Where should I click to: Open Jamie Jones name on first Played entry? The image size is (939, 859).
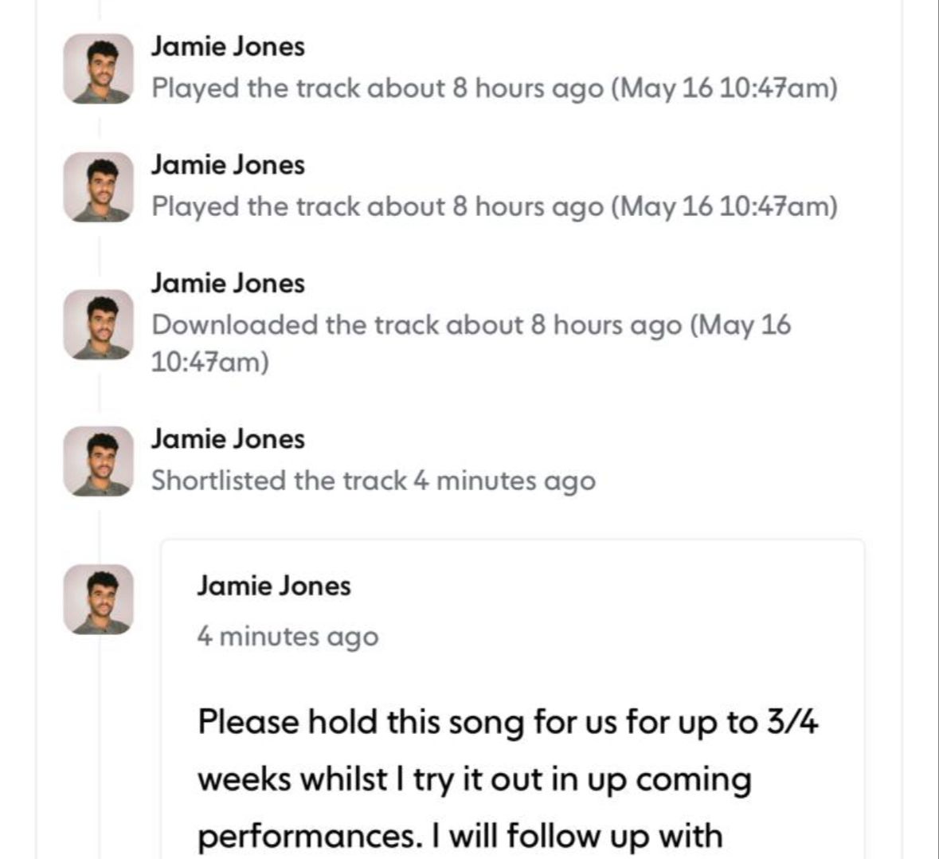click(228, 46)
